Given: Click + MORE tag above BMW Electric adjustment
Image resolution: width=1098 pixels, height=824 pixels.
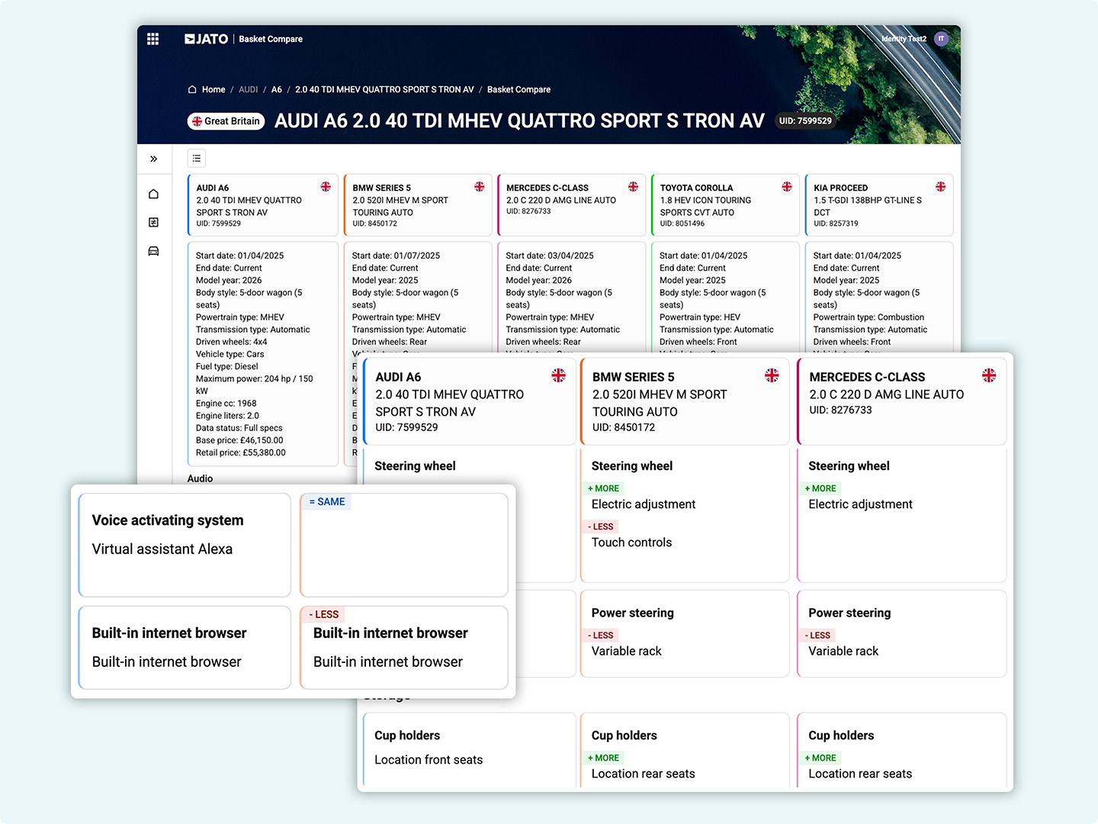Looking at the screenshot, I should [603, 488].
